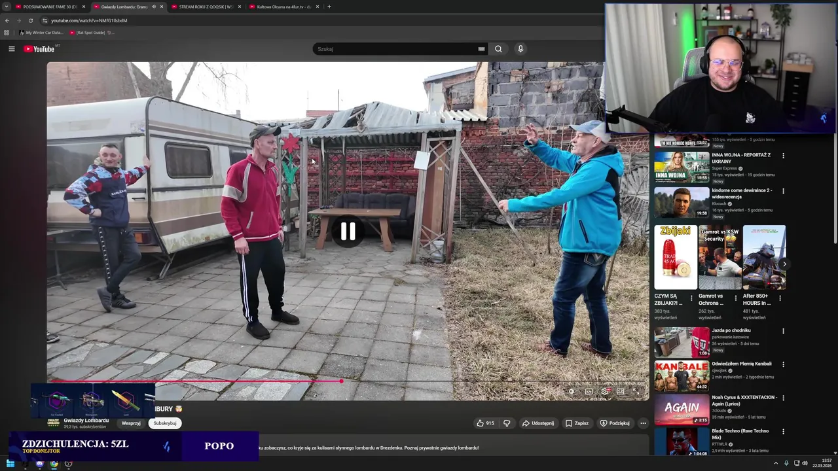Screen dimensions: 838x471
Task: Open the player settings gear
Action: [x=604, y=391]
